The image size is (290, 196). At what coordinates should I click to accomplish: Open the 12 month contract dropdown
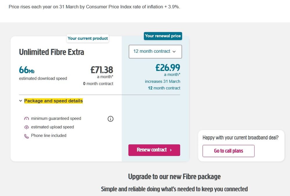coord(155,52)
